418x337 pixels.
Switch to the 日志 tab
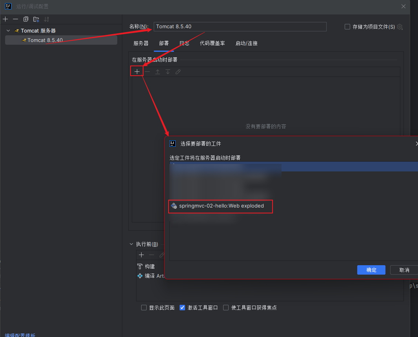[x=184, y=43]
